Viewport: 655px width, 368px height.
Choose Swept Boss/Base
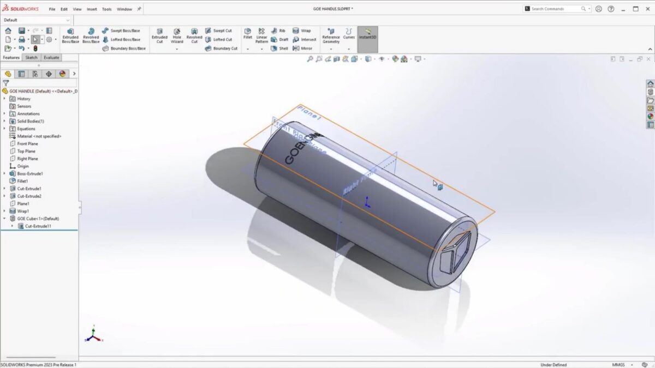pos(121,31)
